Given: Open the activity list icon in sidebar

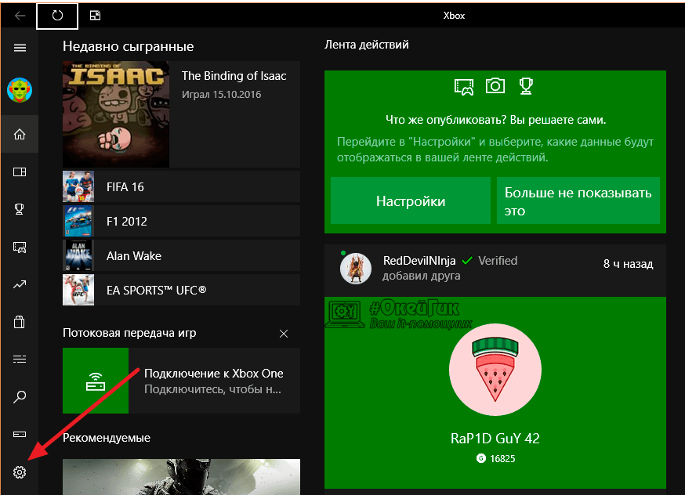Looking at the screenshot, I should click(20, 360).
